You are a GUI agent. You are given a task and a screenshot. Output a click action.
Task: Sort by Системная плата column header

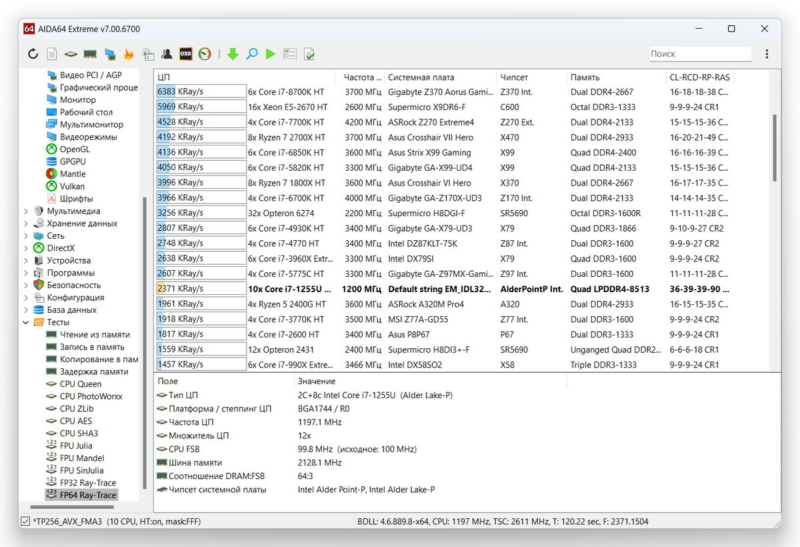[441, 77]
